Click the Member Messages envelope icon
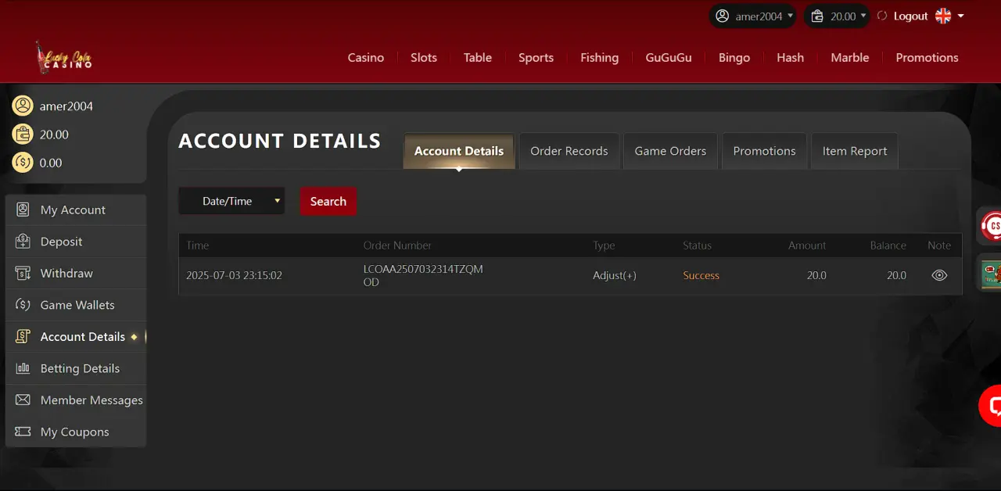 [23, 400]
